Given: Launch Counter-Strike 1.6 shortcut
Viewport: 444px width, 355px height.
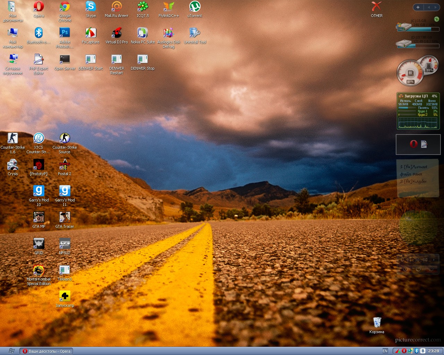Looking at the screenshot, I should tap(12, 139).
